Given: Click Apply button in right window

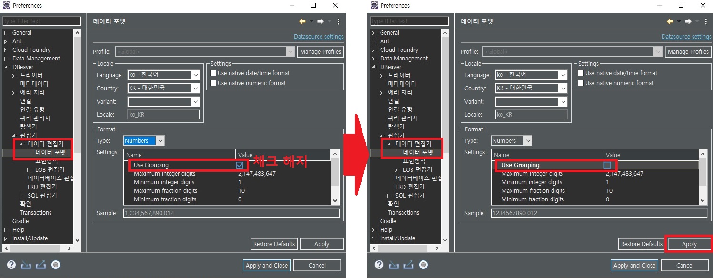Looking at the screenshot, I should pos(689,244).
